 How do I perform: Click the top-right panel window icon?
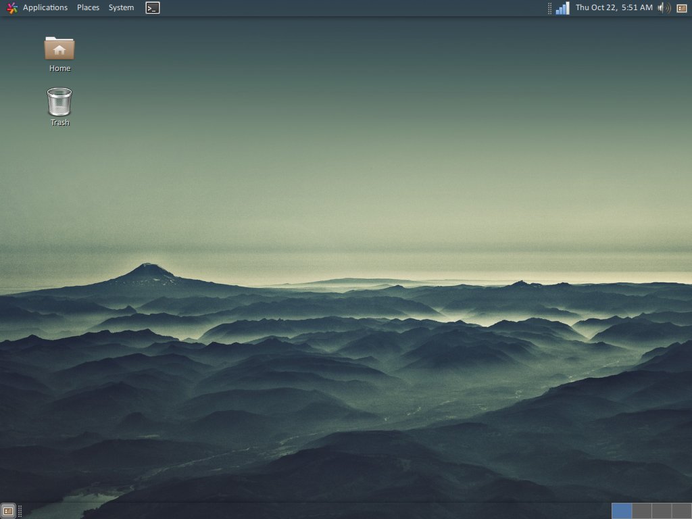(682, 8)
